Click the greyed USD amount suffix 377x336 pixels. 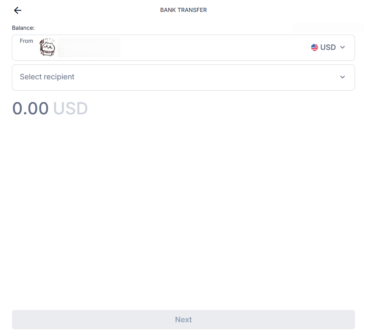pos(70,108)
